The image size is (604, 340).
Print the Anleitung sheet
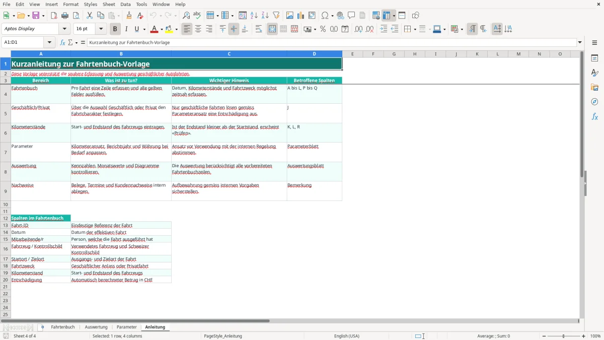pyautogui.click(x=65, y=16)
